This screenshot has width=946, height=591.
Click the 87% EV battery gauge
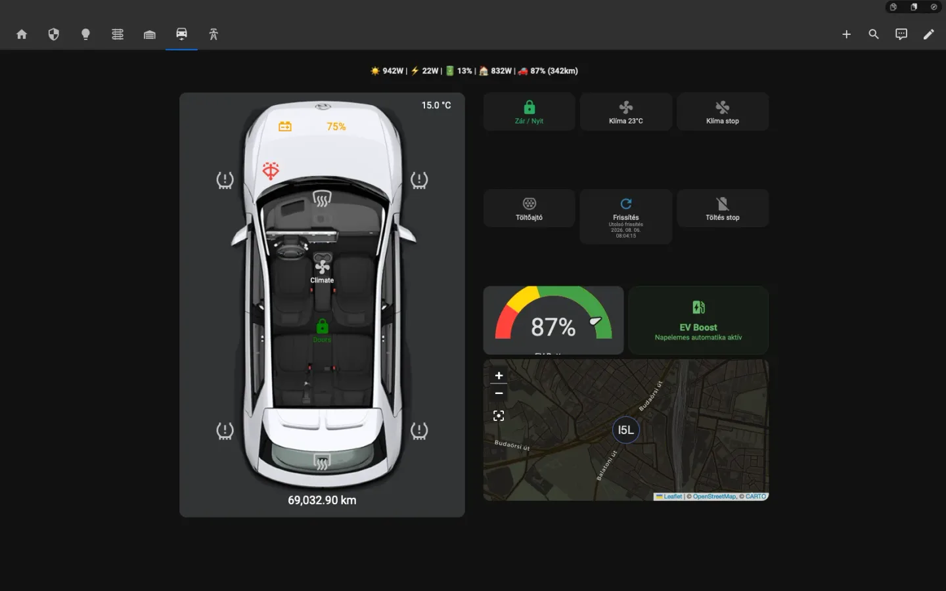click(x=553, y=320)
